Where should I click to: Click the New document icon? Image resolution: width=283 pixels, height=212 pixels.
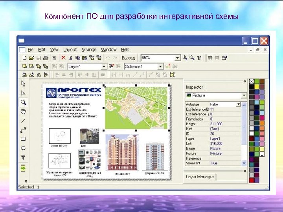pyautogui.click(x=24, y=58)
